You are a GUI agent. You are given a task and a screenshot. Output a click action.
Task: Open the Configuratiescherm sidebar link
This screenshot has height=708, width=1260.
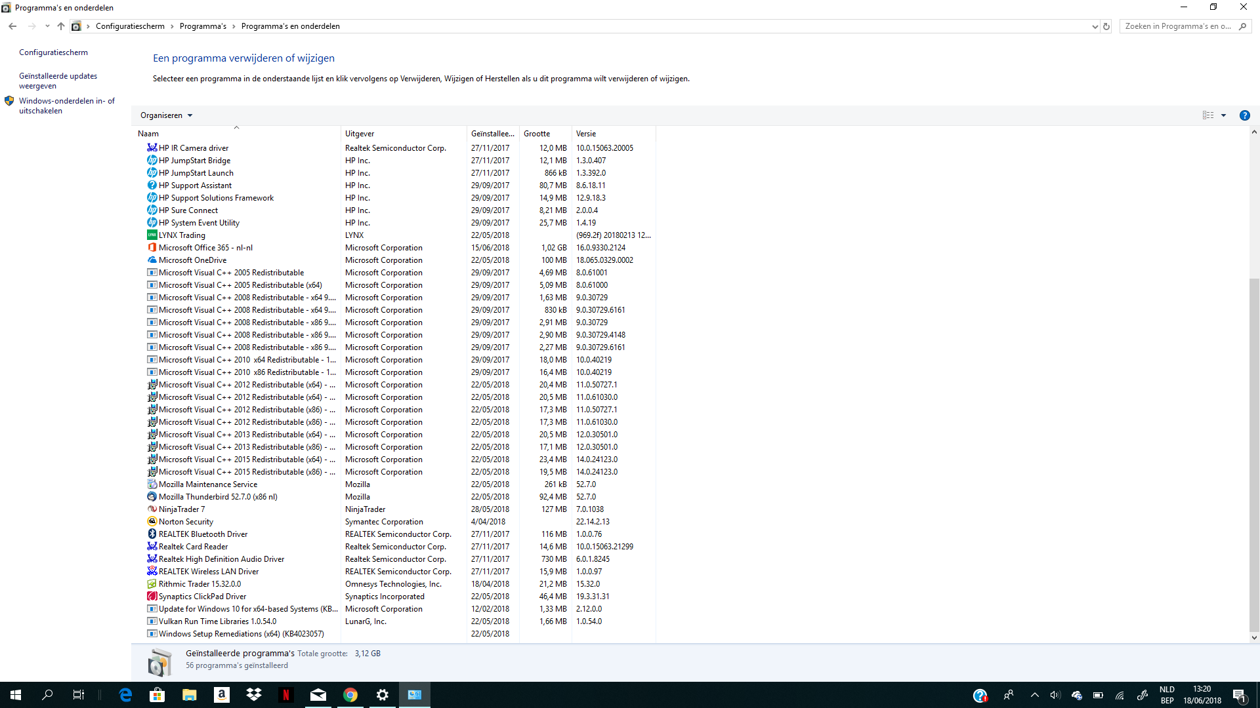pyautogui.click(x=53, y=52)
